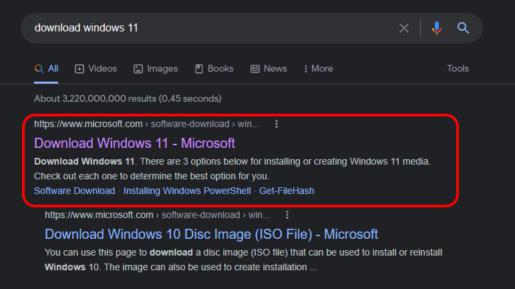Viewport: 515px width, 289px height.
Task: Clear the search box with the X icon
Action: pyautogui.click(x=404, y=28)
